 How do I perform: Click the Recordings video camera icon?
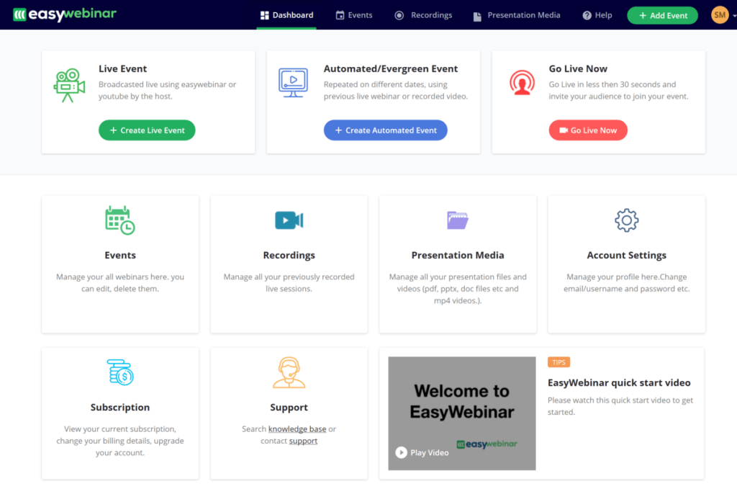[x=289, y=220]
